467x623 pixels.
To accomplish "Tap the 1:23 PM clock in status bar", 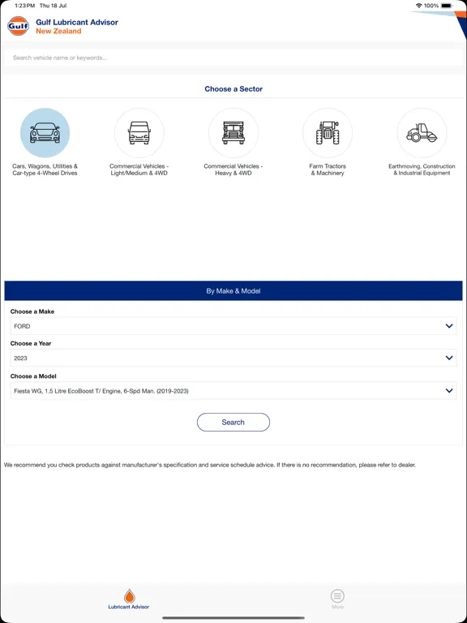I will pos(24,6).
